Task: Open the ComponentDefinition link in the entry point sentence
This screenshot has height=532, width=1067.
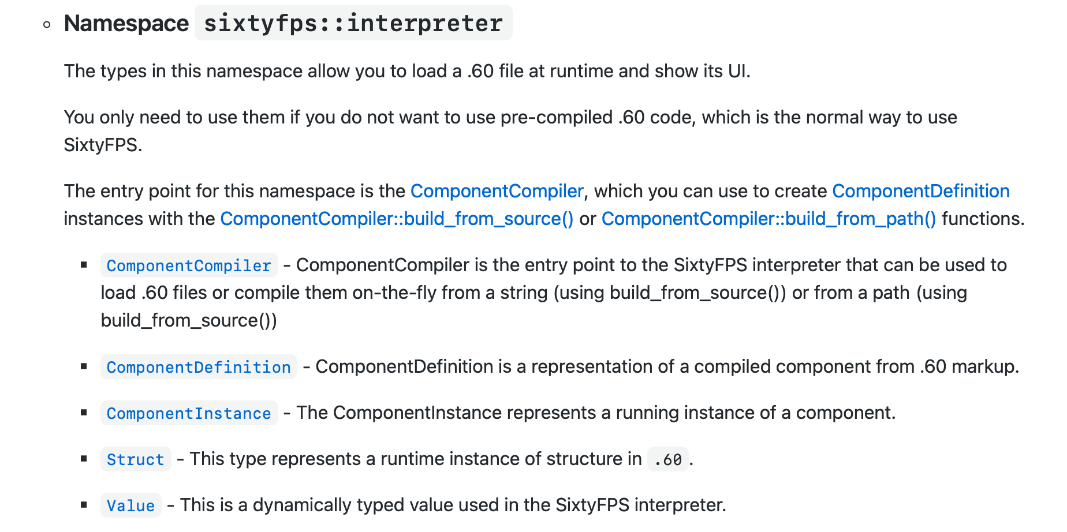Action: [x=920, y=191]
